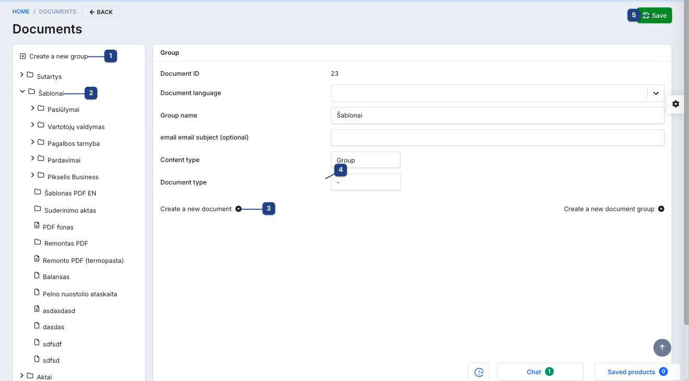The width and height of the screenshot is (689, 381).
Task: Go to the Home breadcrumb
Action: 21,11
